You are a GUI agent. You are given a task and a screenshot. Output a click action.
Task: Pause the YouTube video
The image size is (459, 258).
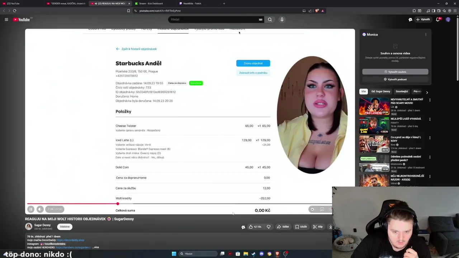tap(31, 209)
